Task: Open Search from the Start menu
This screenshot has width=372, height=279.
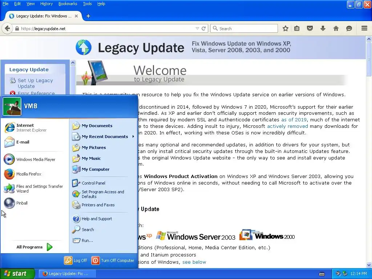Action: coord(104,230)
